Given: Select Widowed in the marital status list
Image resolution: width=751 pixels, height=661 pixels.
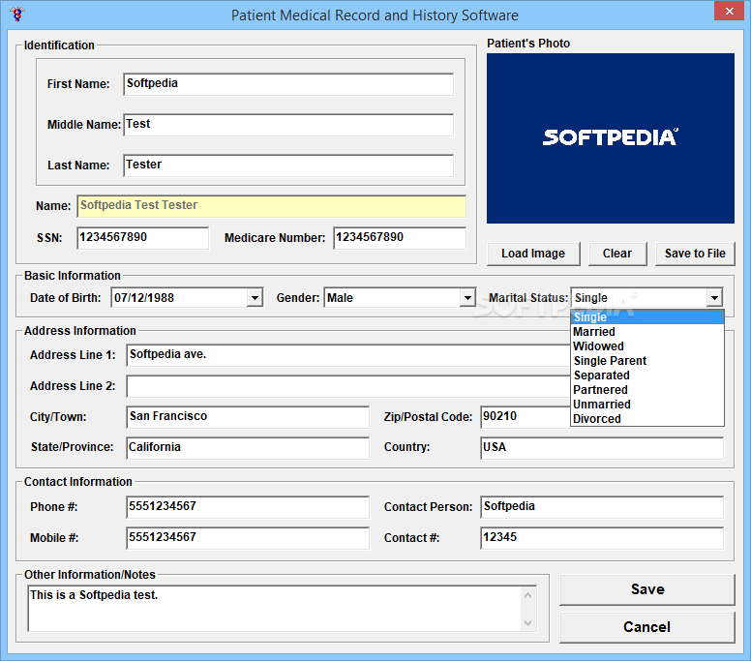Looking at the screenshot, I should [647, 346].
